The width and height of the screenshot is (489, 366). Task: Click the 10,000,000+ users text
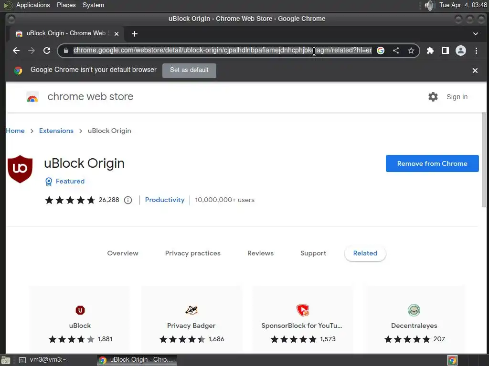[x=224, y=200]
